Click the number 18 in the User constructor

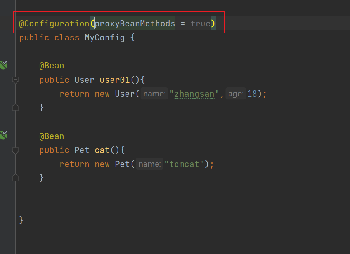point(252,94)
